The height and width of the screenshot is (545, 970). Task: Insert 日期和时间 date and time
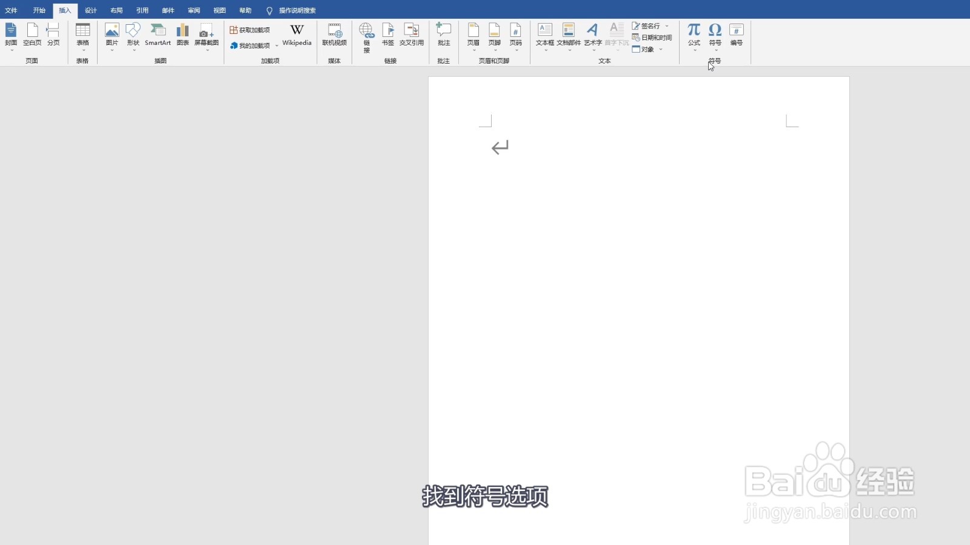[652, 38]
